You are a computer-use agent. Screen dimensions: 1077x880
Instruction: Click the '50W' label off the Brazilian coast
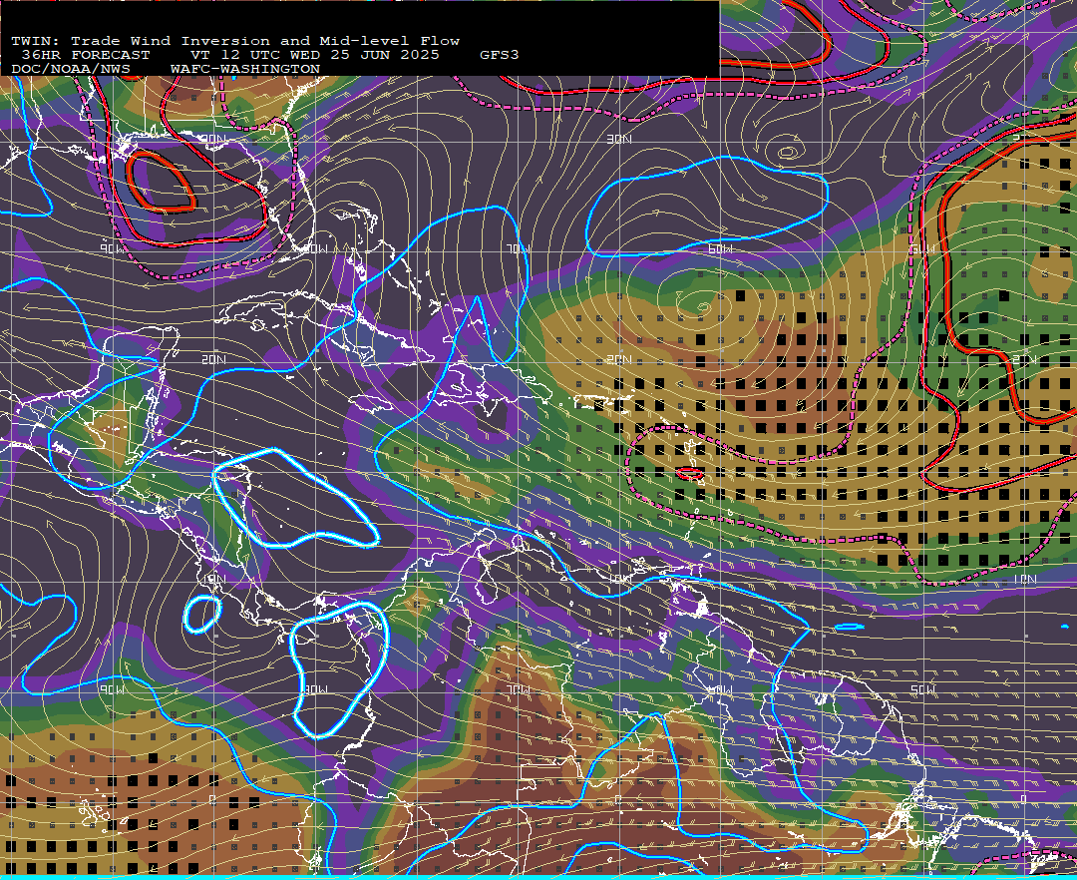[923, 689]
